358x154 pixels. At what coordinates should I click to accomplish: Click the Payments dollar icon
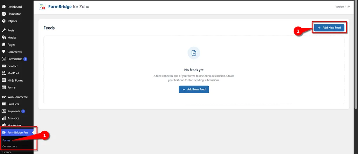click(x=3, y=111)
